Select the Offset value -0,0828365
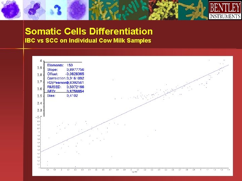 click(75, 74)
